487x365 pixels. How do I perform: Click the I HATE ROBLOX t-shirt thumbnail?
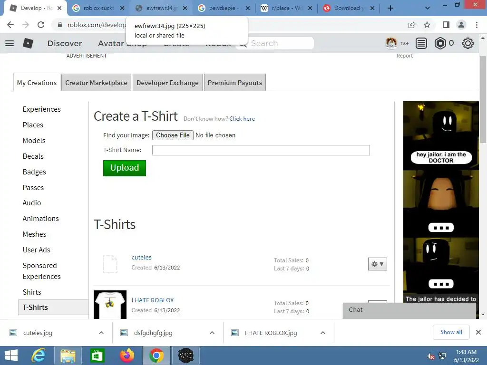(x=110, y=305)
